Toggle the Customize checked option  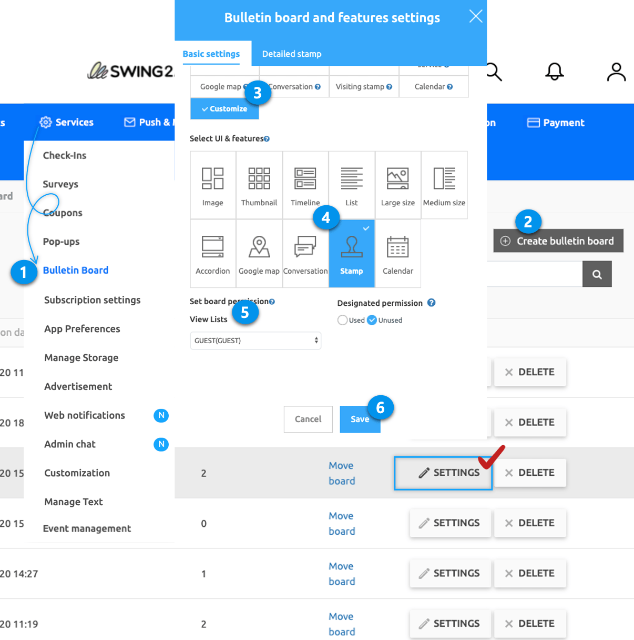224,109
